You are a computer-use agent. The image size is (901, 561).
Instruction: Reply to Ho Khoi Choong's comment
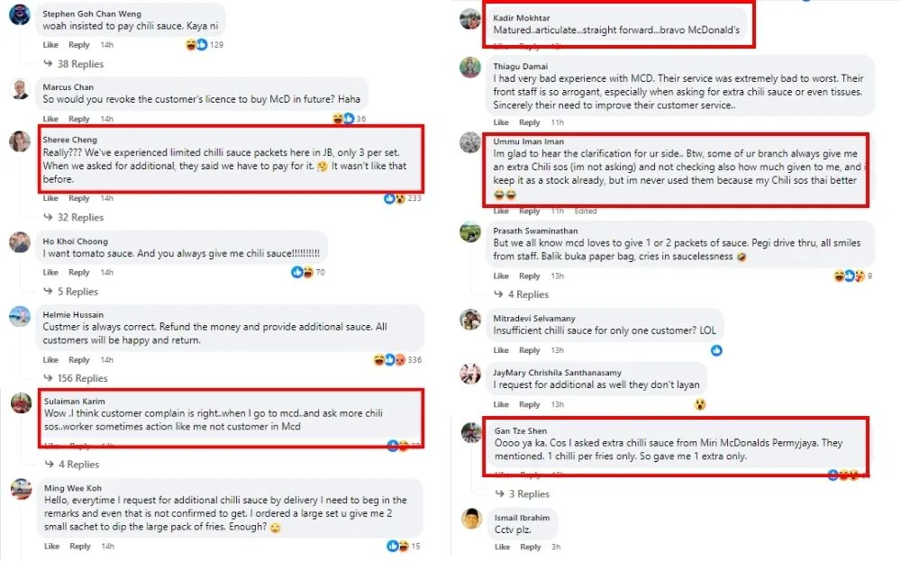[79, 272]
